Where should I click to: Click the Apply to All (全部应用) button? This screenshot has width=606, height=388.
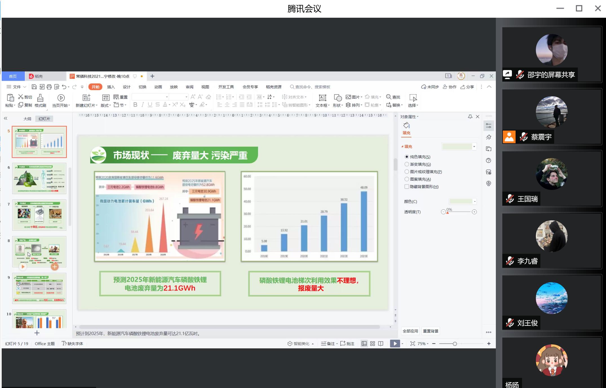pos(410,331)
